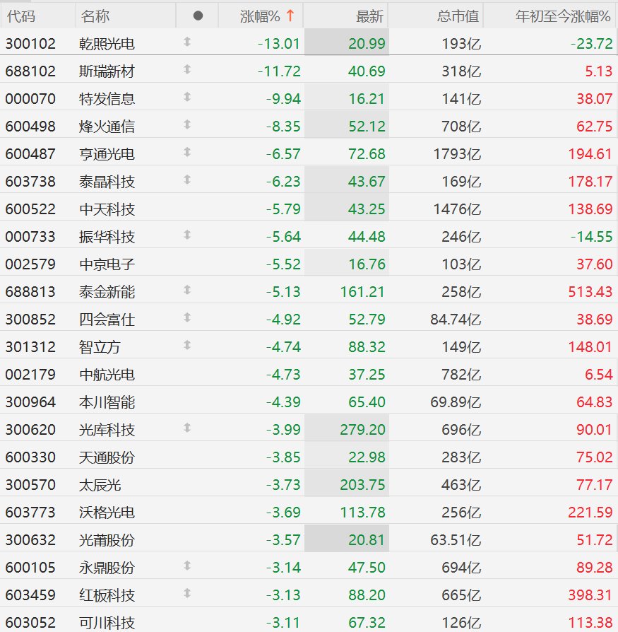The width and height of the screenshot is (618, 632).
Task: Click the marker icon in 四会富仕 row
Action: (x=186, y=317)
